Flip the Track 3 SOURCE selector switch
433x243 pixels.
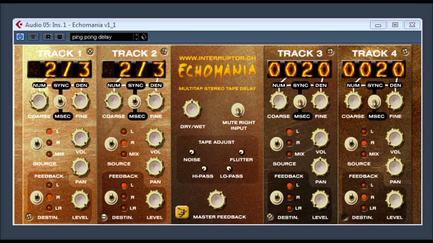276,144
